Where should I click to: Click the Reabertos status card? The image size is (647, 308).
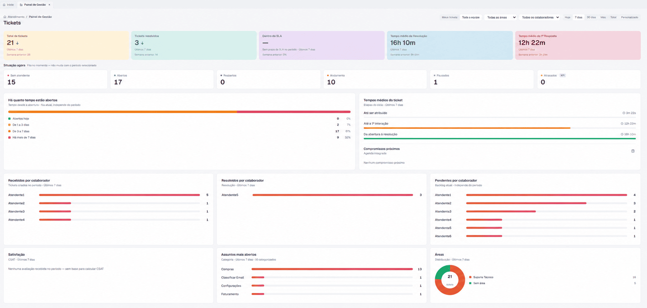point(268,79)
